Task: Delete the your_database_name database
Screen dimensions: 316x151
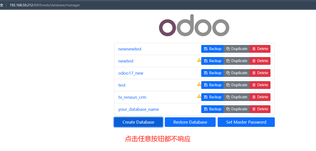Action: pos(260,109)
